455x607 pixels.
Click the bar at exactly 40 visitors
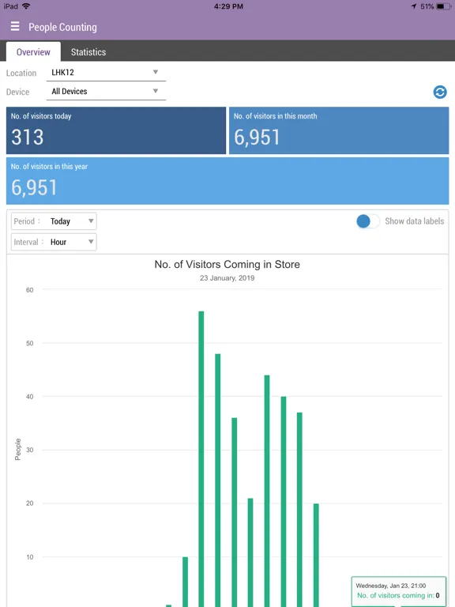284,501
